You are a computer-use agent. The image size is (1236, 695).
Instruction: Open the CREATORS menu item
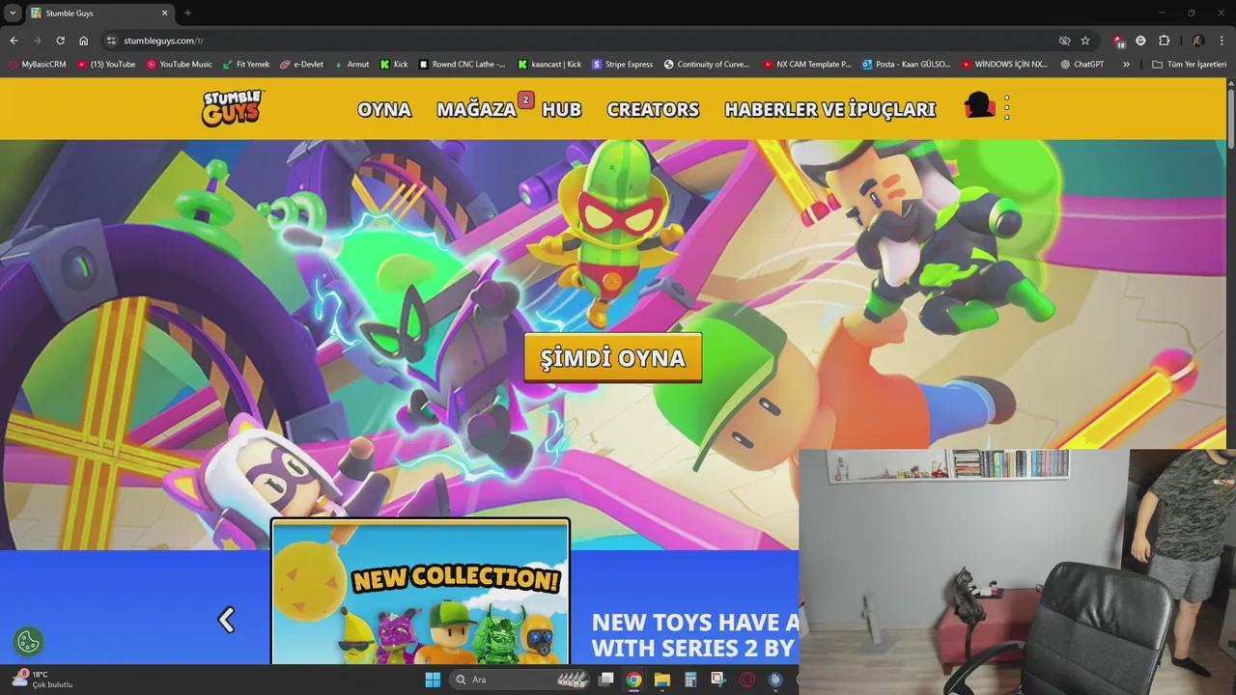tap(653, 109)
